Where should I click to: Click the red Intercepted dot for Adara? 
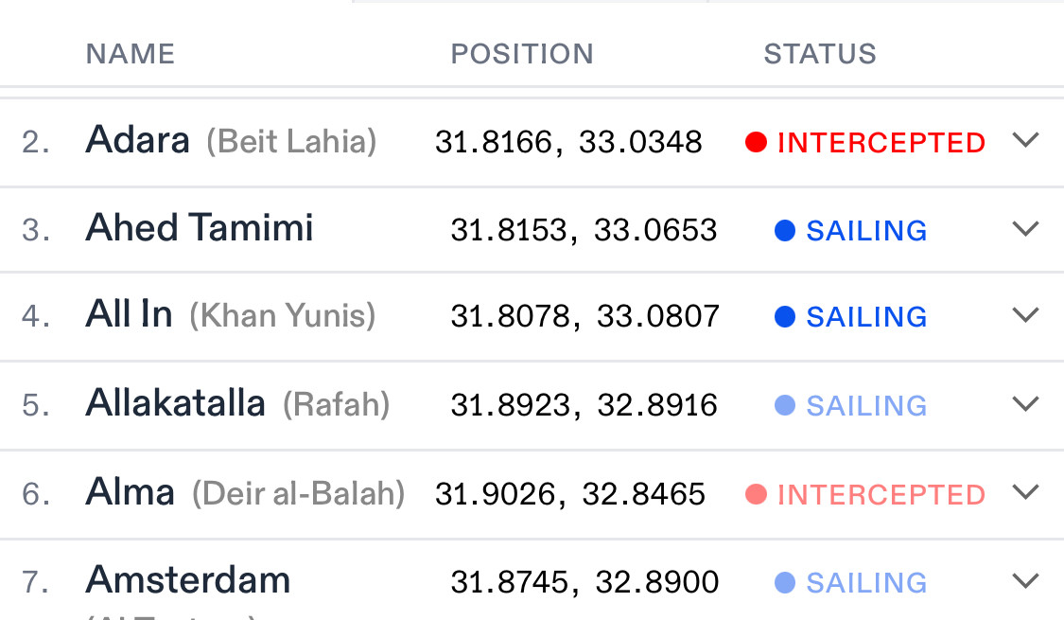[756, 143]
